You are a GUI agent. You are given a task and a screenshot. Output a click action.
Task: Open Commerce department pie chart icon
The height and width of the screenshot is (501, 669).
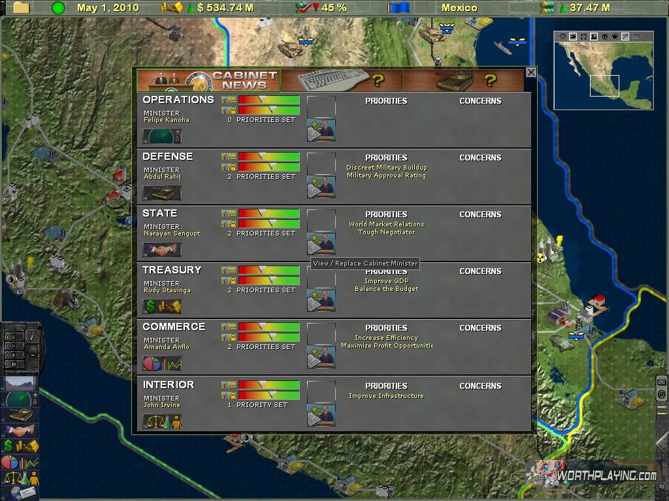(x=162, y=363)
